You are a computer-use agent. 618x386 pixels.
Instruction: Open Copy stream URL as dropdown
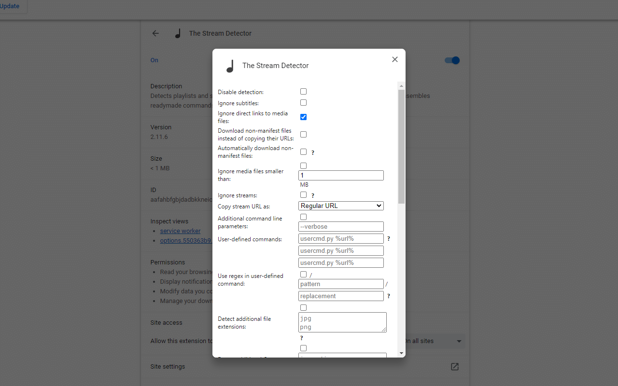click(x=341, y=206)
